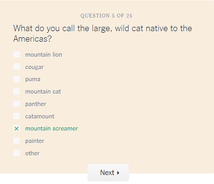The image size is (214, 184).
Task: Click the Next button
Action: (x=108, y=173)
